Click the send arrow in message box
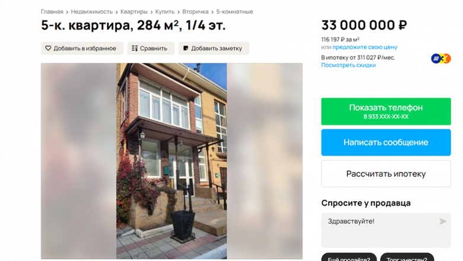Screen dimensions: 463x261 [443, 221]
